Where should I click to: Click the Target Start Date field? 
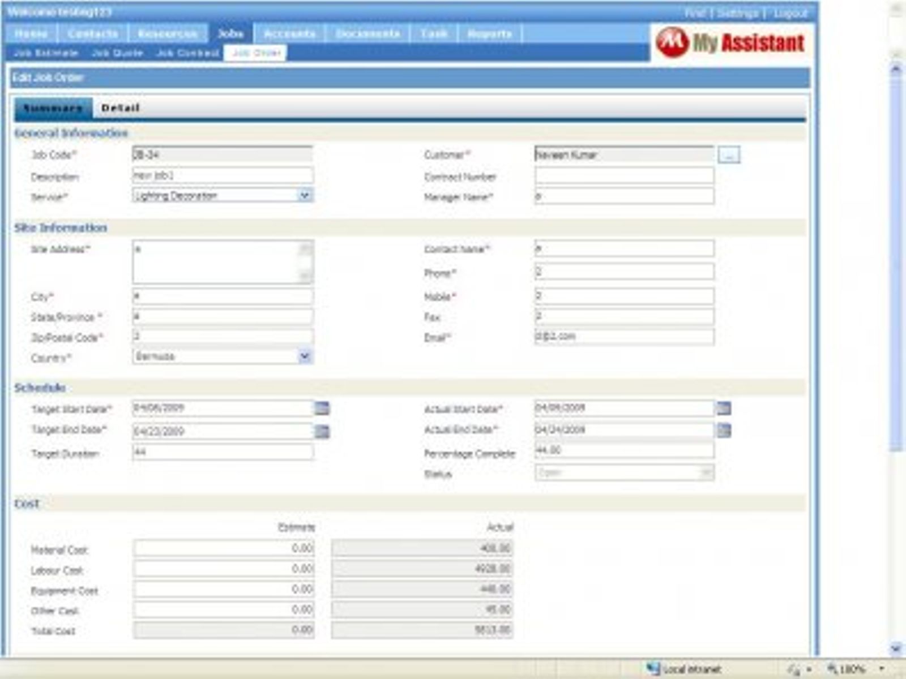223,408
